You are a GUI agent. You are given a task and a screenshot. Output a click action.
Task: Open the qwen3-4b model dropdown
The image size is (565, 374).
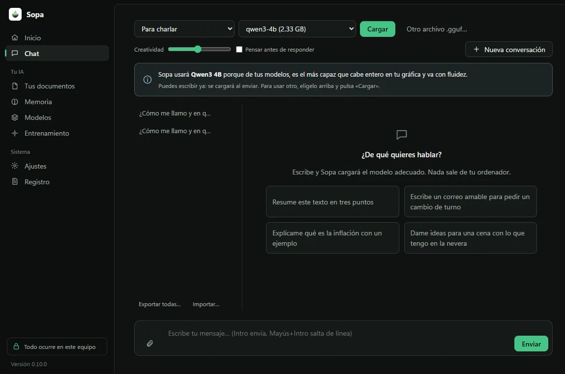coord(297,29)
